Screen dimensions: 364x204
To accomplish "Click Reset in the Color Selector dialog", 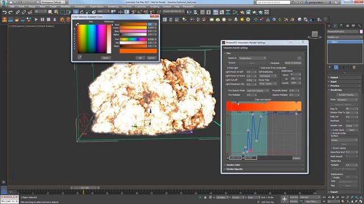I will click(x=106, y=58).
